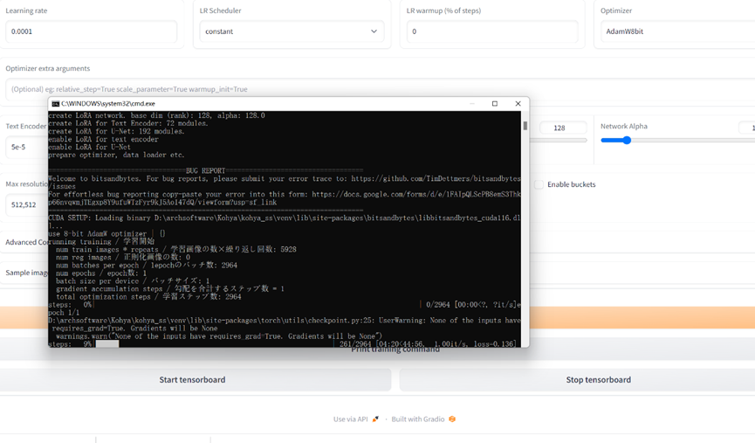Click the Print training command button
The width and height of the screenshot is (755, 443).
pyautogui.click(x=395, y=350)
